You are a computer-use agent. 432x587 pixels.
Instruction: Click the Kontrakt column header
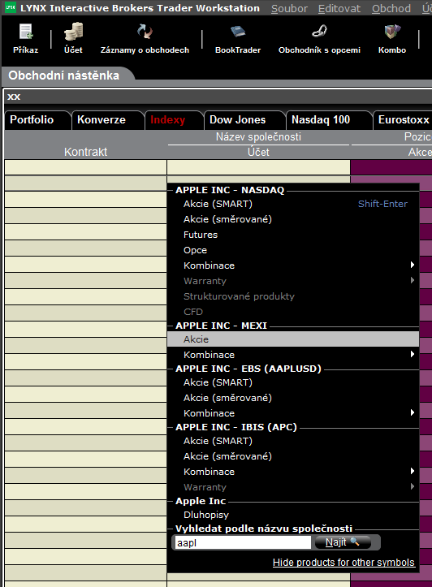85,152
